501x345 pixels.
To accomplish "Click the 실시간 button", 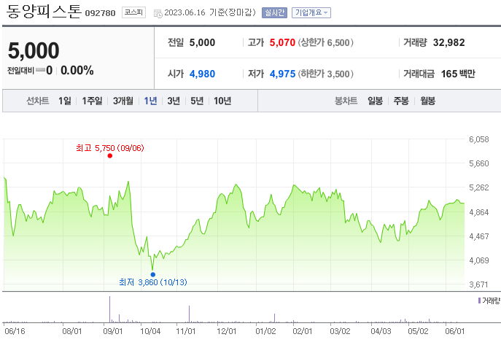I will click(274, 13).
